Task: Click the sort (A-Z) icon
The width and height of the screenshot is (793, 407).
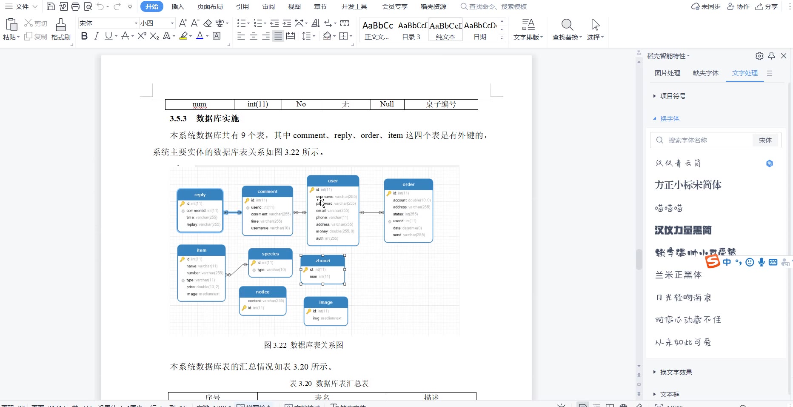Action: (x=315, y=23)
